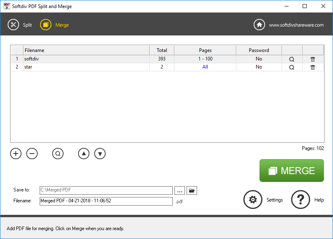Move selected file up in list
333x239 pixels.
coord(84,154)
